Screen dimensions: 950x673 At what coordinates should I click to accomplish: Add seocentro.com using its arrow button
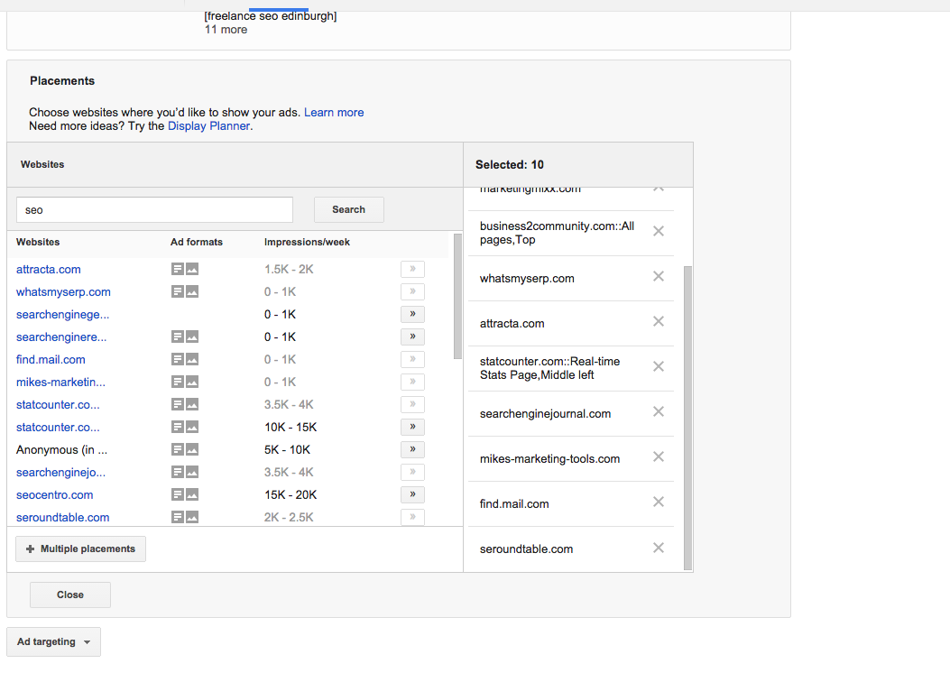(412, 494)
